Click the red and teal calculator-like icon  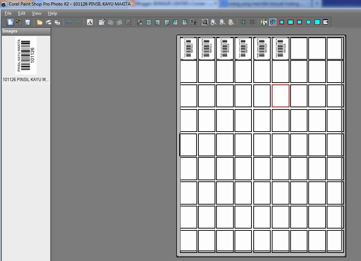click(x=128, y=22)
